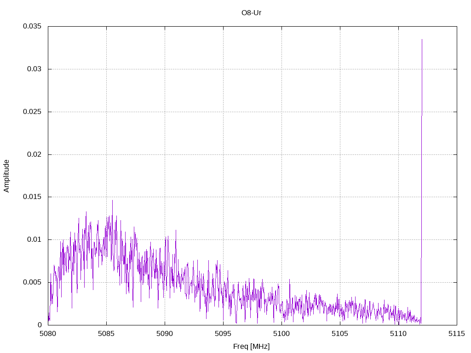
Task: Click the Freq [MHz] x-axis label
Action: click(251, 347)
